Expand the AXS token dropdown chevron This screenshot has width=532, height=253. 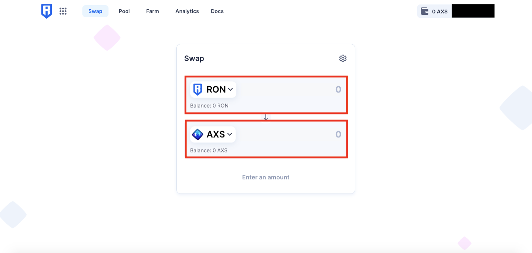230,134
